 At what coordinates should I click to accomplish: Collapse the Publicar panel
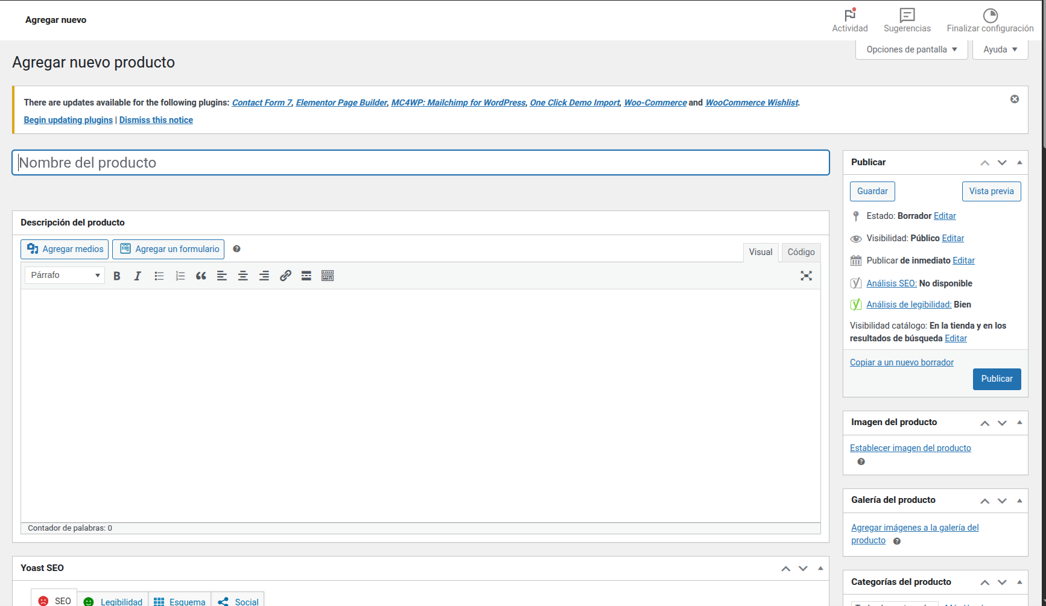click(x=1019, y=163)
